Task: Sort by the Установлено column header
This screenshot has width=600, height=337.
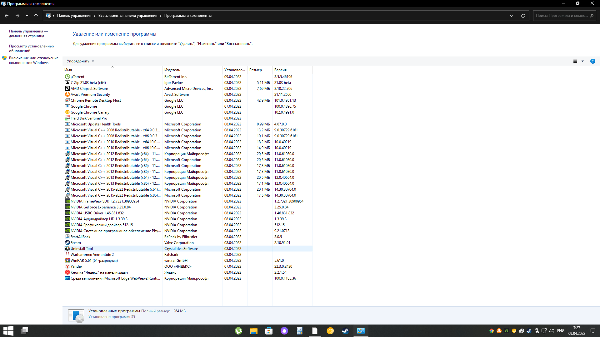Action: (x=235, y=70)
